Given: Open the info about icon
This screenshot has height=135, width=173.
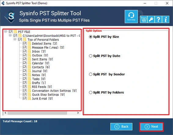Looking at the screenshot, I should pyautogui.click(x=166, y=19).
